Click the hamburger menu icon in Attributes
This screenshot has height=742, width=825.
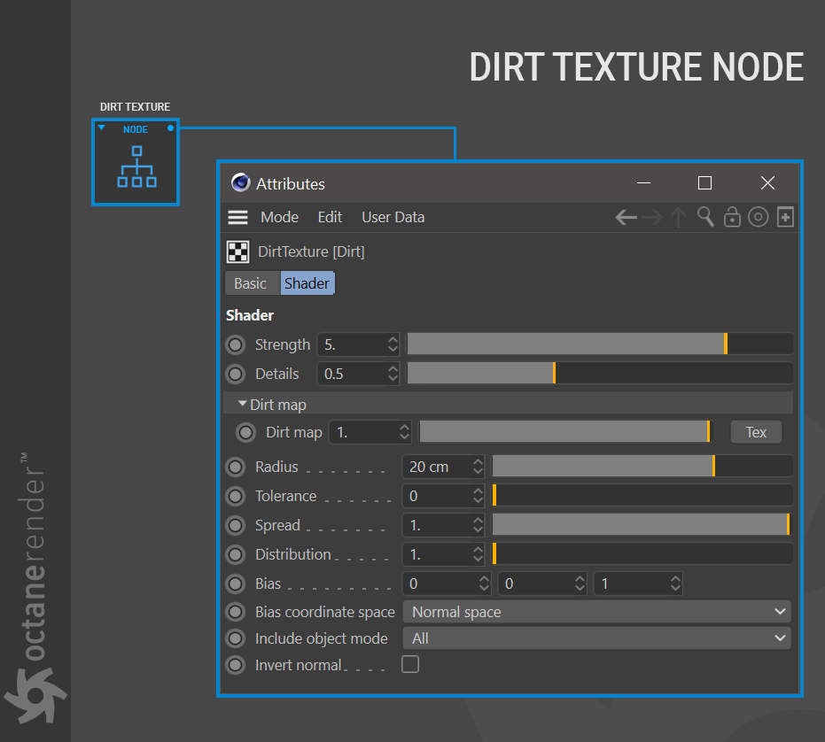(x=237, y=217)
